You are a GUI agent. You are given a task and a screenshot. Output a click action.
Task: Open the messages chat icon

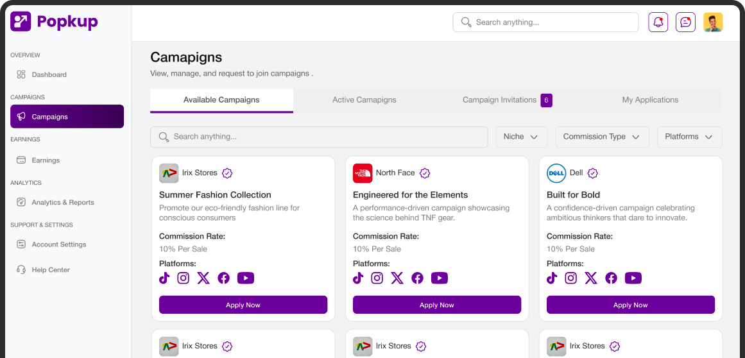pyautogui.click(x=685, y=22)
